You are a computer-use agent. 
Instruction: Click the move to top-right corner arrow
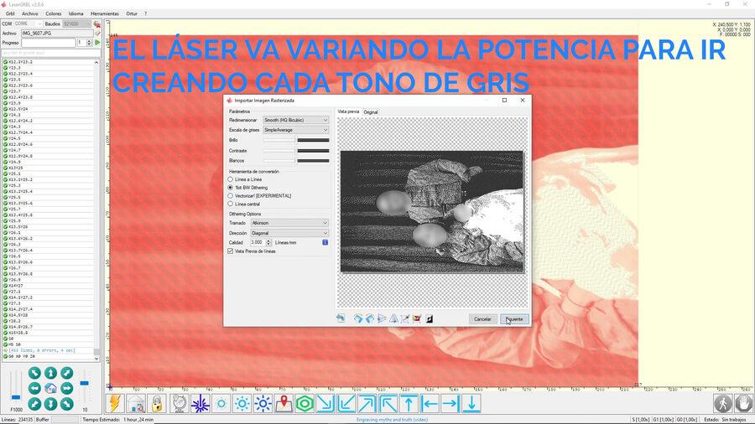367,403
